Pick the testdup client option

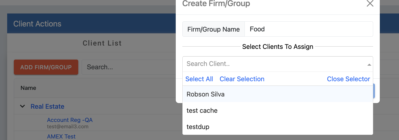click(198, 127)
